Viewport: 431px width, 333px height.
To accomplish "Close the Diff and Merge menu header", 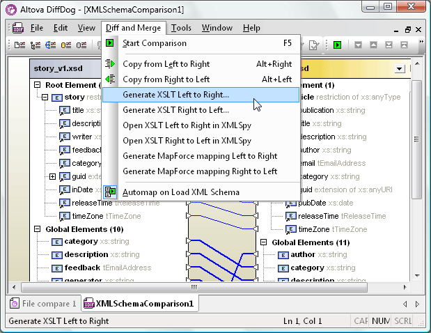I will [133, 28].
